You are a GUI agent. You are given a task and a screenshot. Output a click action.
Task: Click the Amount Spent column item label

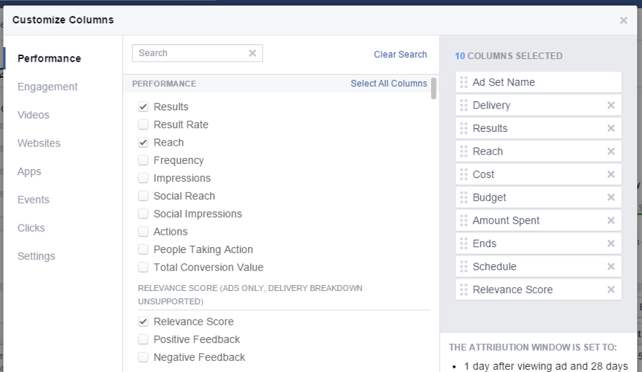(x=506, y=220)
